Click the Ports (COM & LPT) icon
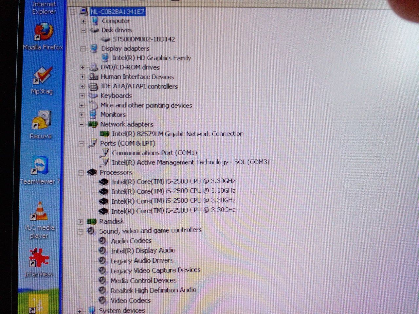419x314 pixels. click(x=93, y=143)
